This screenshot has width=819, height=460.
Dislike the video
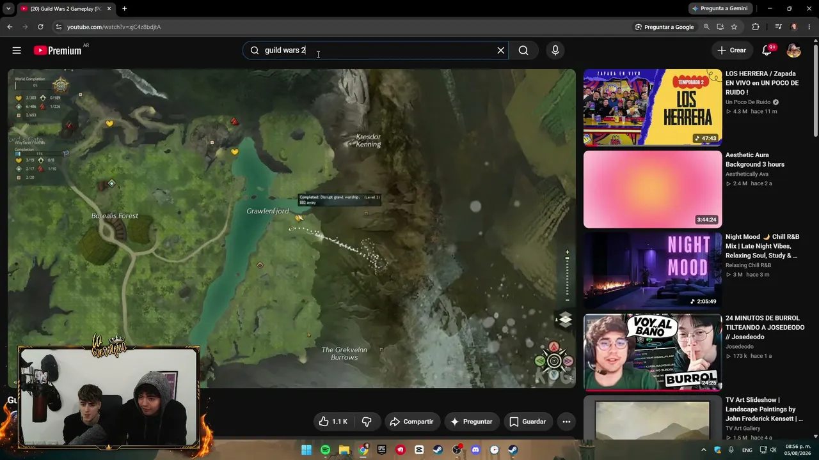pyautogui.click(x=367, y=422)
